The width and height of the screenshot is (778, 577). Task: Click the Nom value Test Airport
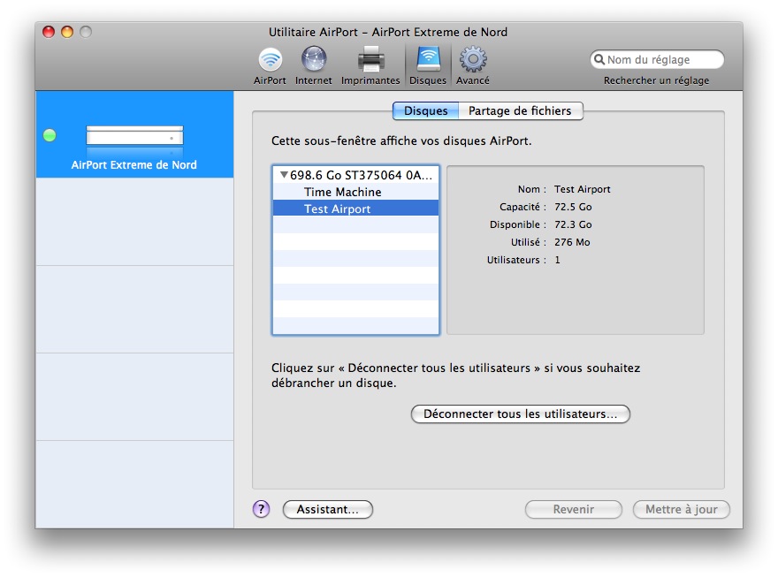(582, 189)
